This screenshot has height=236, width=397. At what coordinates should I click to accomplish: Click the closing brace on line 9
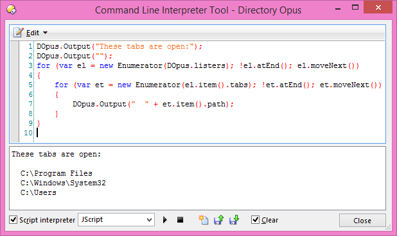click(39, 123)
